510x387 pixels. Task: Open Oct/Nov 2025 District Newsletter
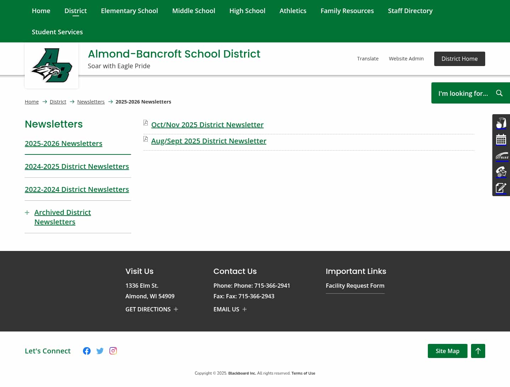(207, 125)
